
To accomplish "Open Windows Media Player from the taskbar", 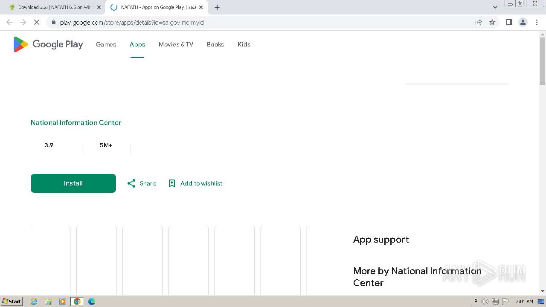I will (x=63, y=301).
